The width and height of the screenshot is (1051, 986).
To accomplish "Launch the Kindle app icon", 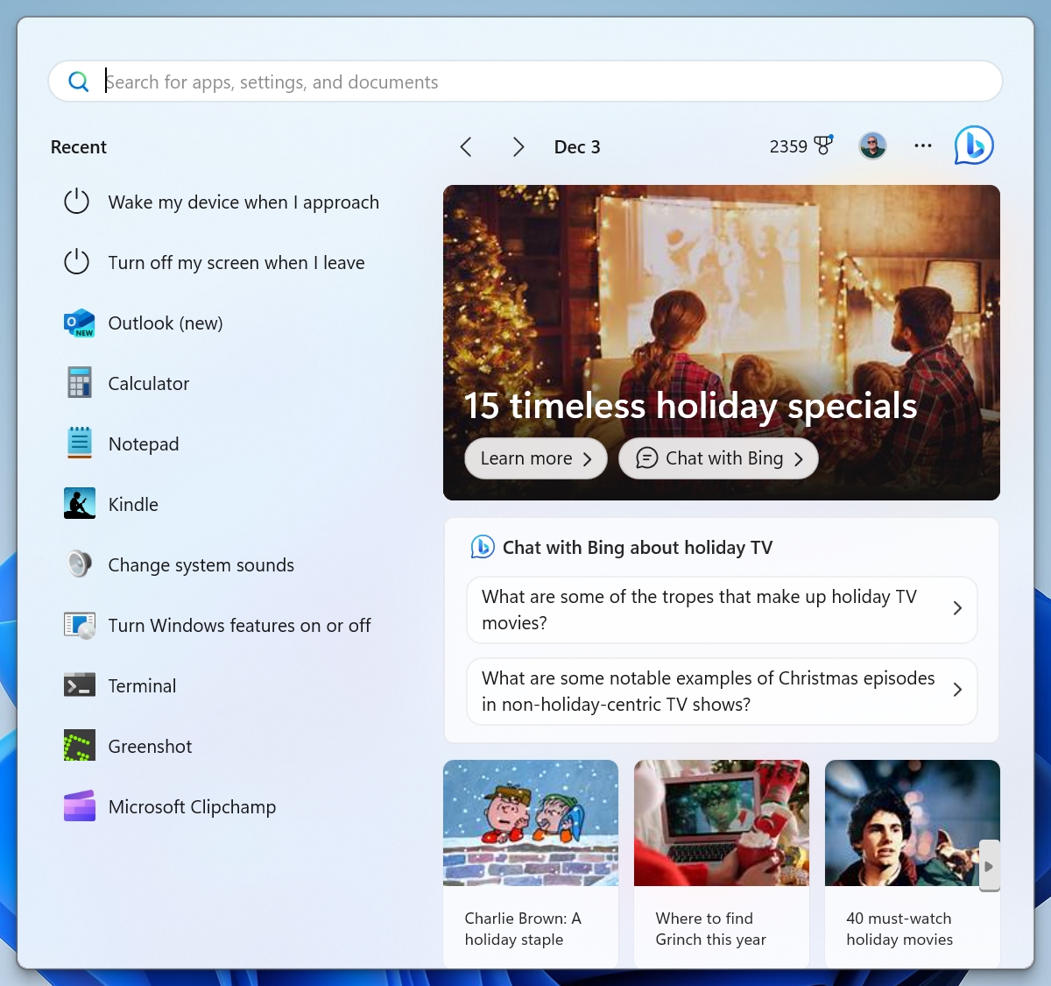I will [x=79, y=504].
